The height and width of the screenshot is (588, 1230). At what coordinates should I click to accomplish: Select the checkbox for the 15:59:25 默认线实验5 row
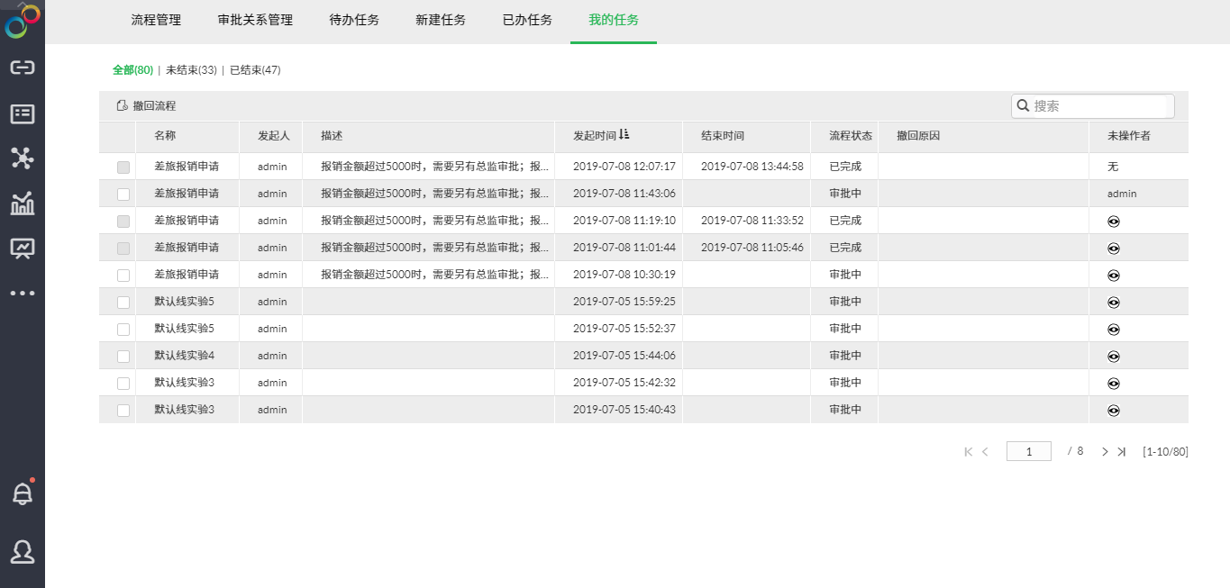(123, 303)
